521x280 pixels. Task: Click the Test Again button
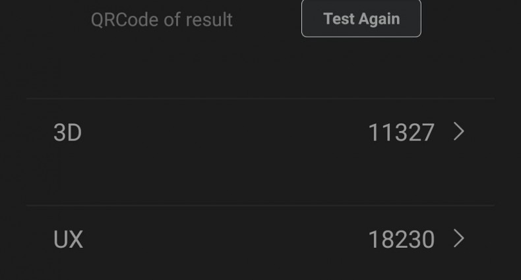pyautogui.click(x=361, y=18)
